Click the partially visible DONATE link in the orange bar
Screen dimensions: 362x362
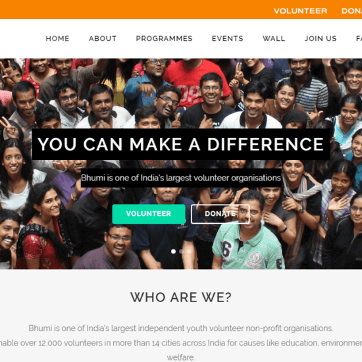click(351, 11)
